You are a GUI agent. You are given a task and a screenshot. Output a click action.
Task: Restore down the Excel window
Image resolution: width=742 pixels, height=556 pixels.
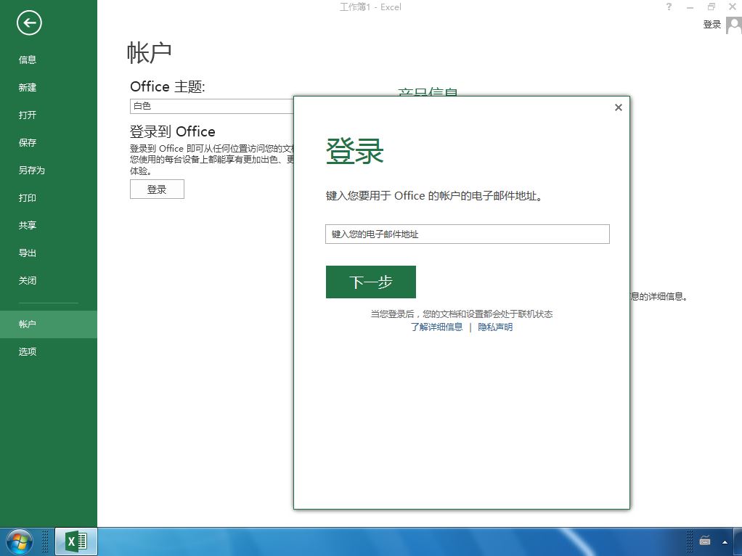(x=712, y=7)
